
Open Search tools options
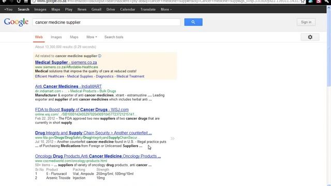(114, 37)
